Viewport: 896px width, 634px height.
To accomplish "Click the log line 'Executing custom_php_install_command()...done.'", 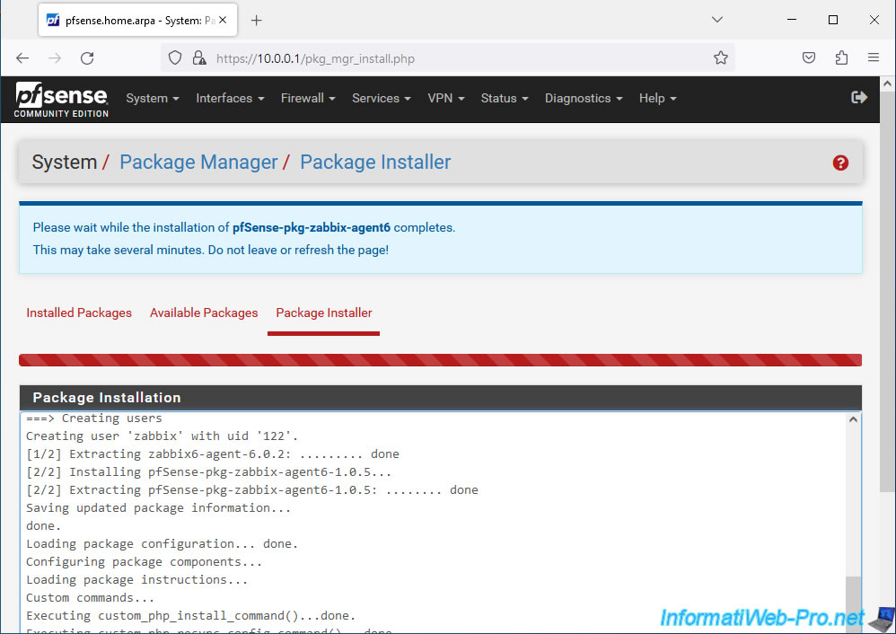I will point(191,616).
